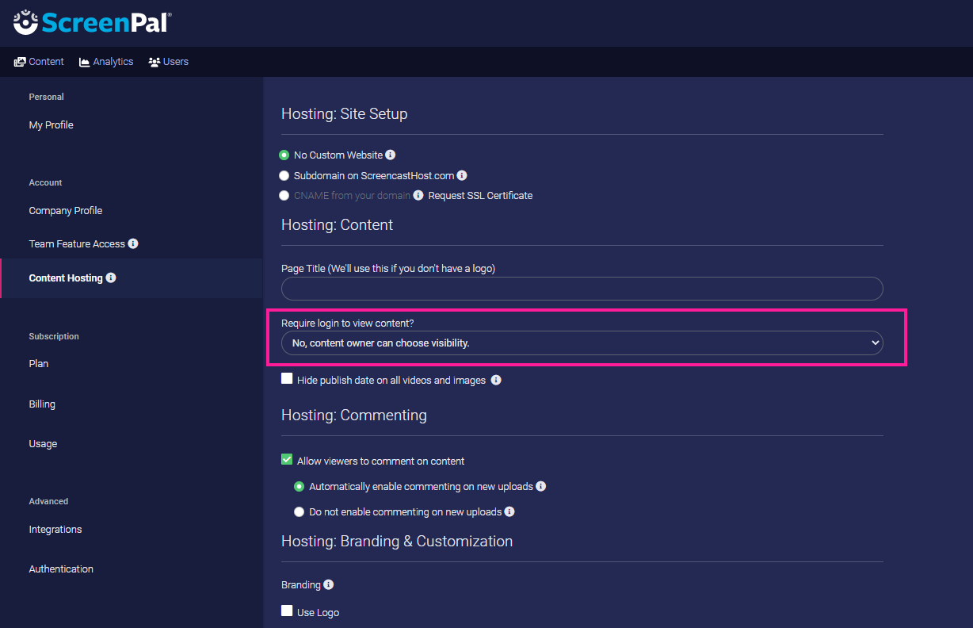Viewport: 973px width, 628px height.
Task: Click info icon after Do not enable commenting
Action: coord(509,511)
